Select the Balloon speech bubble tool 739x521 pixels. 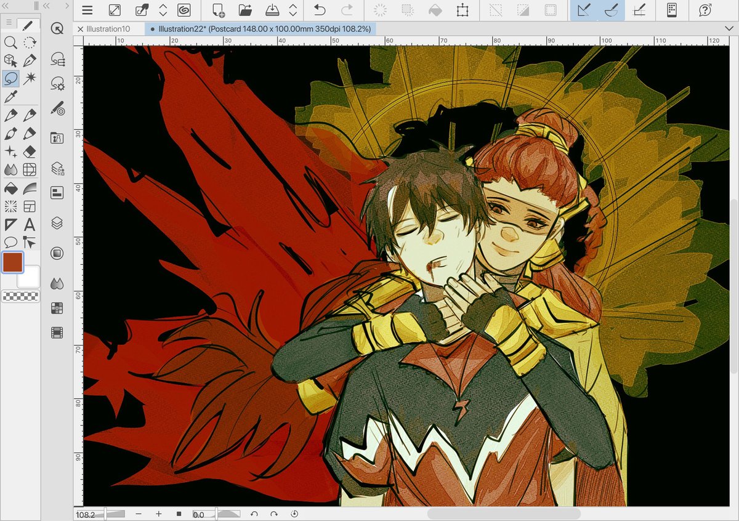(x=10, y=242)
